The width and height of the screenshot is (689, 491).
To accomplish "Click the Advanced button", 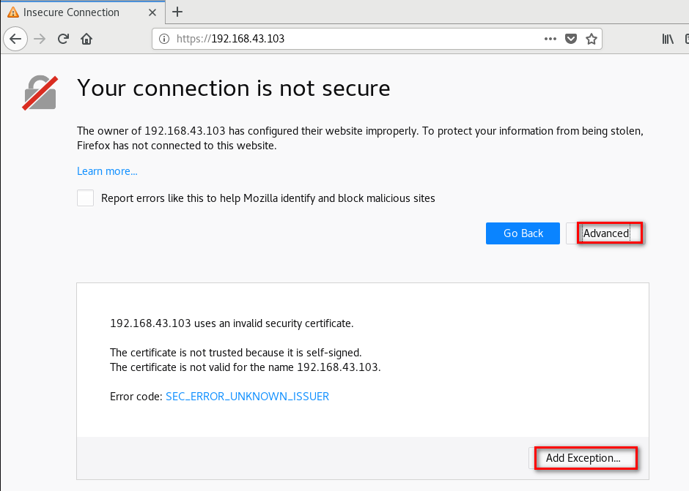I will (x=605, y=233).
